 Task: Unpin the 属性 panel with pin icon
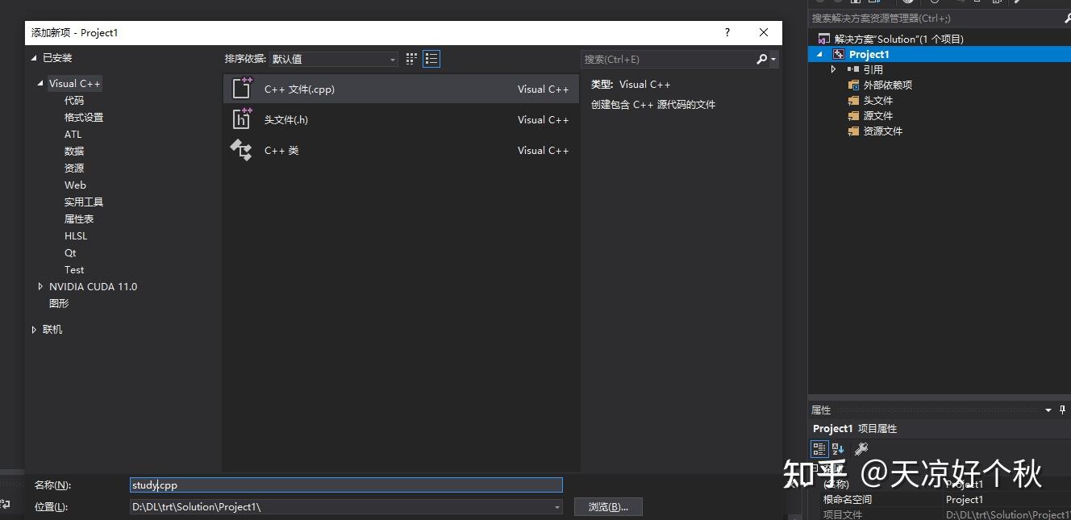(1063, 410)
